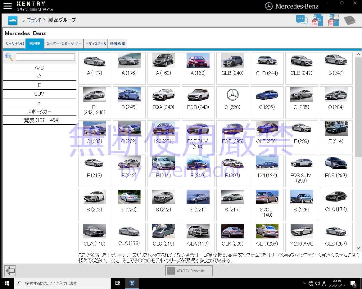Choose the C (204) model
Viewport: 362px width, 289px height.
336,102
